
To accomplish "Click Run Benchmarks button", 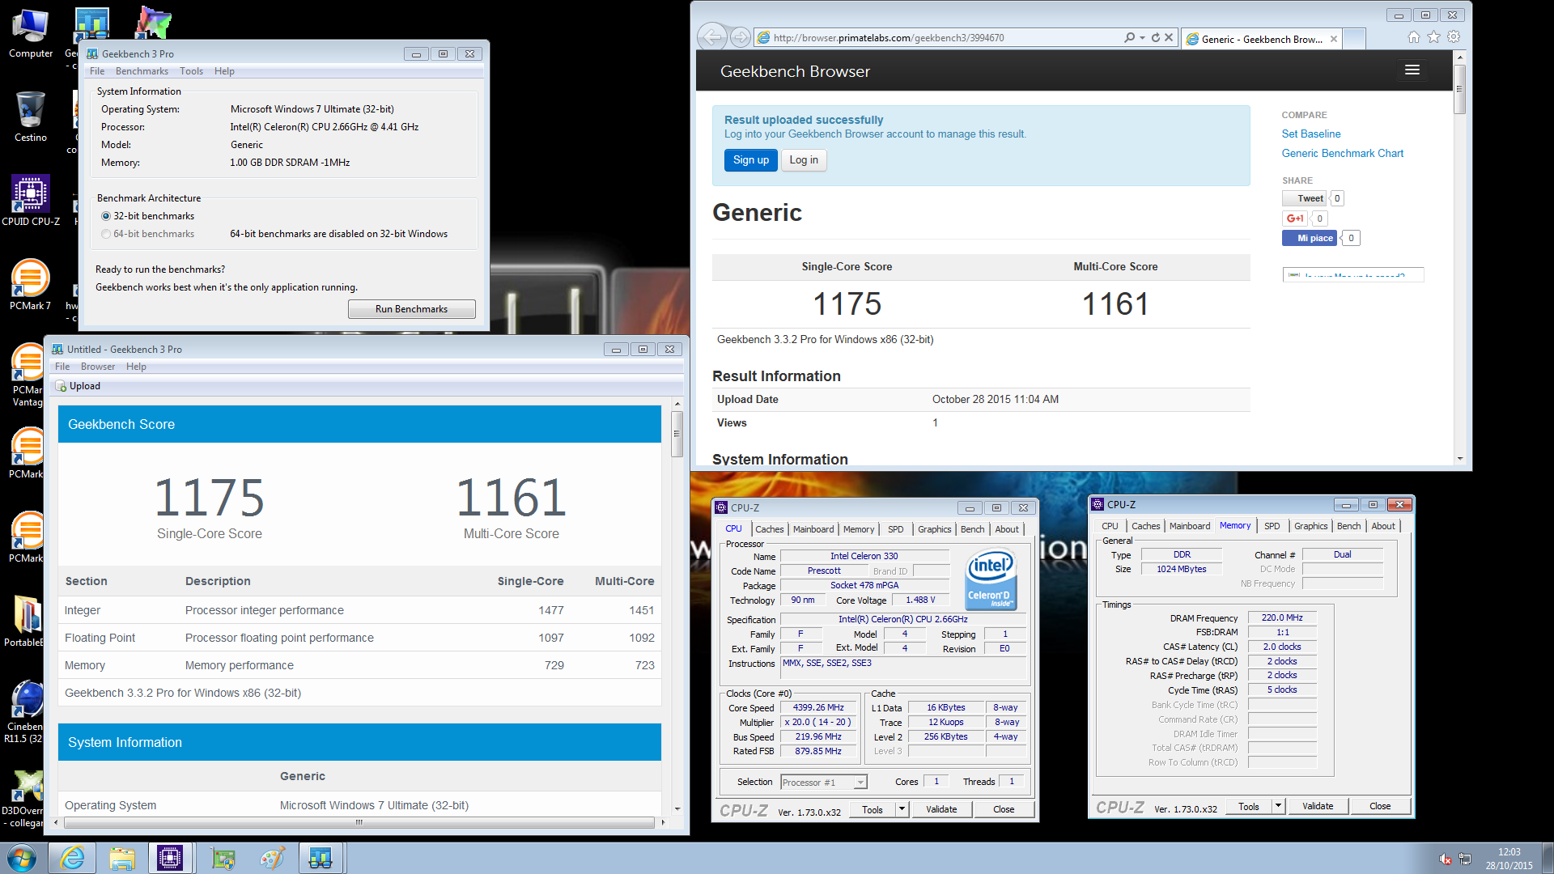I will [x=411, y=309].
